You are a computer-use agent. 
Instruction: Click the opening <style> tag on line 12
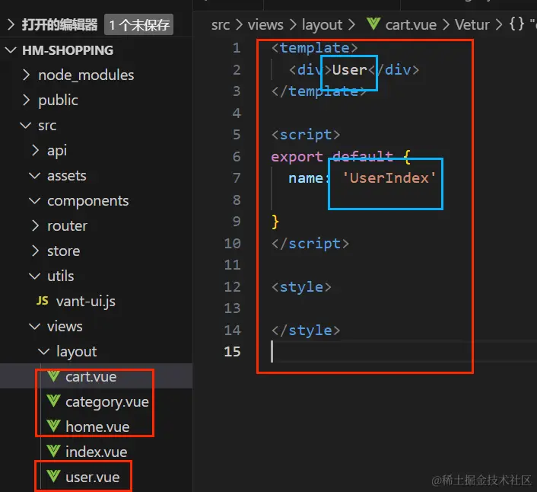(x=301, y=287)
